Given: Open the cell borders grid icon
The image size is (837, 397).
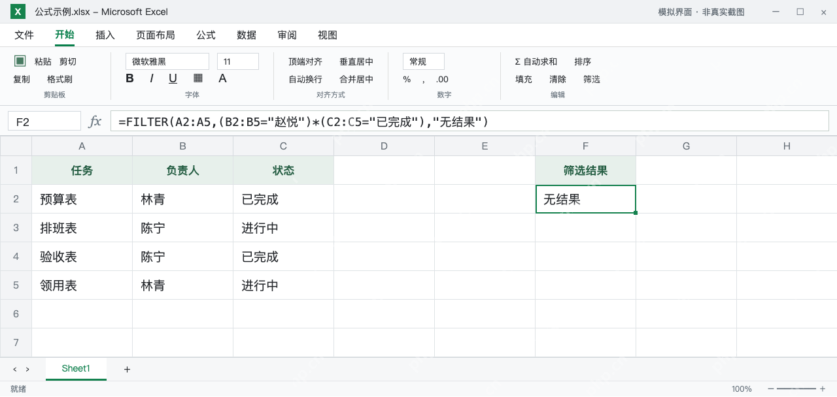Looking at the screenshot, I should pos(198,78).
